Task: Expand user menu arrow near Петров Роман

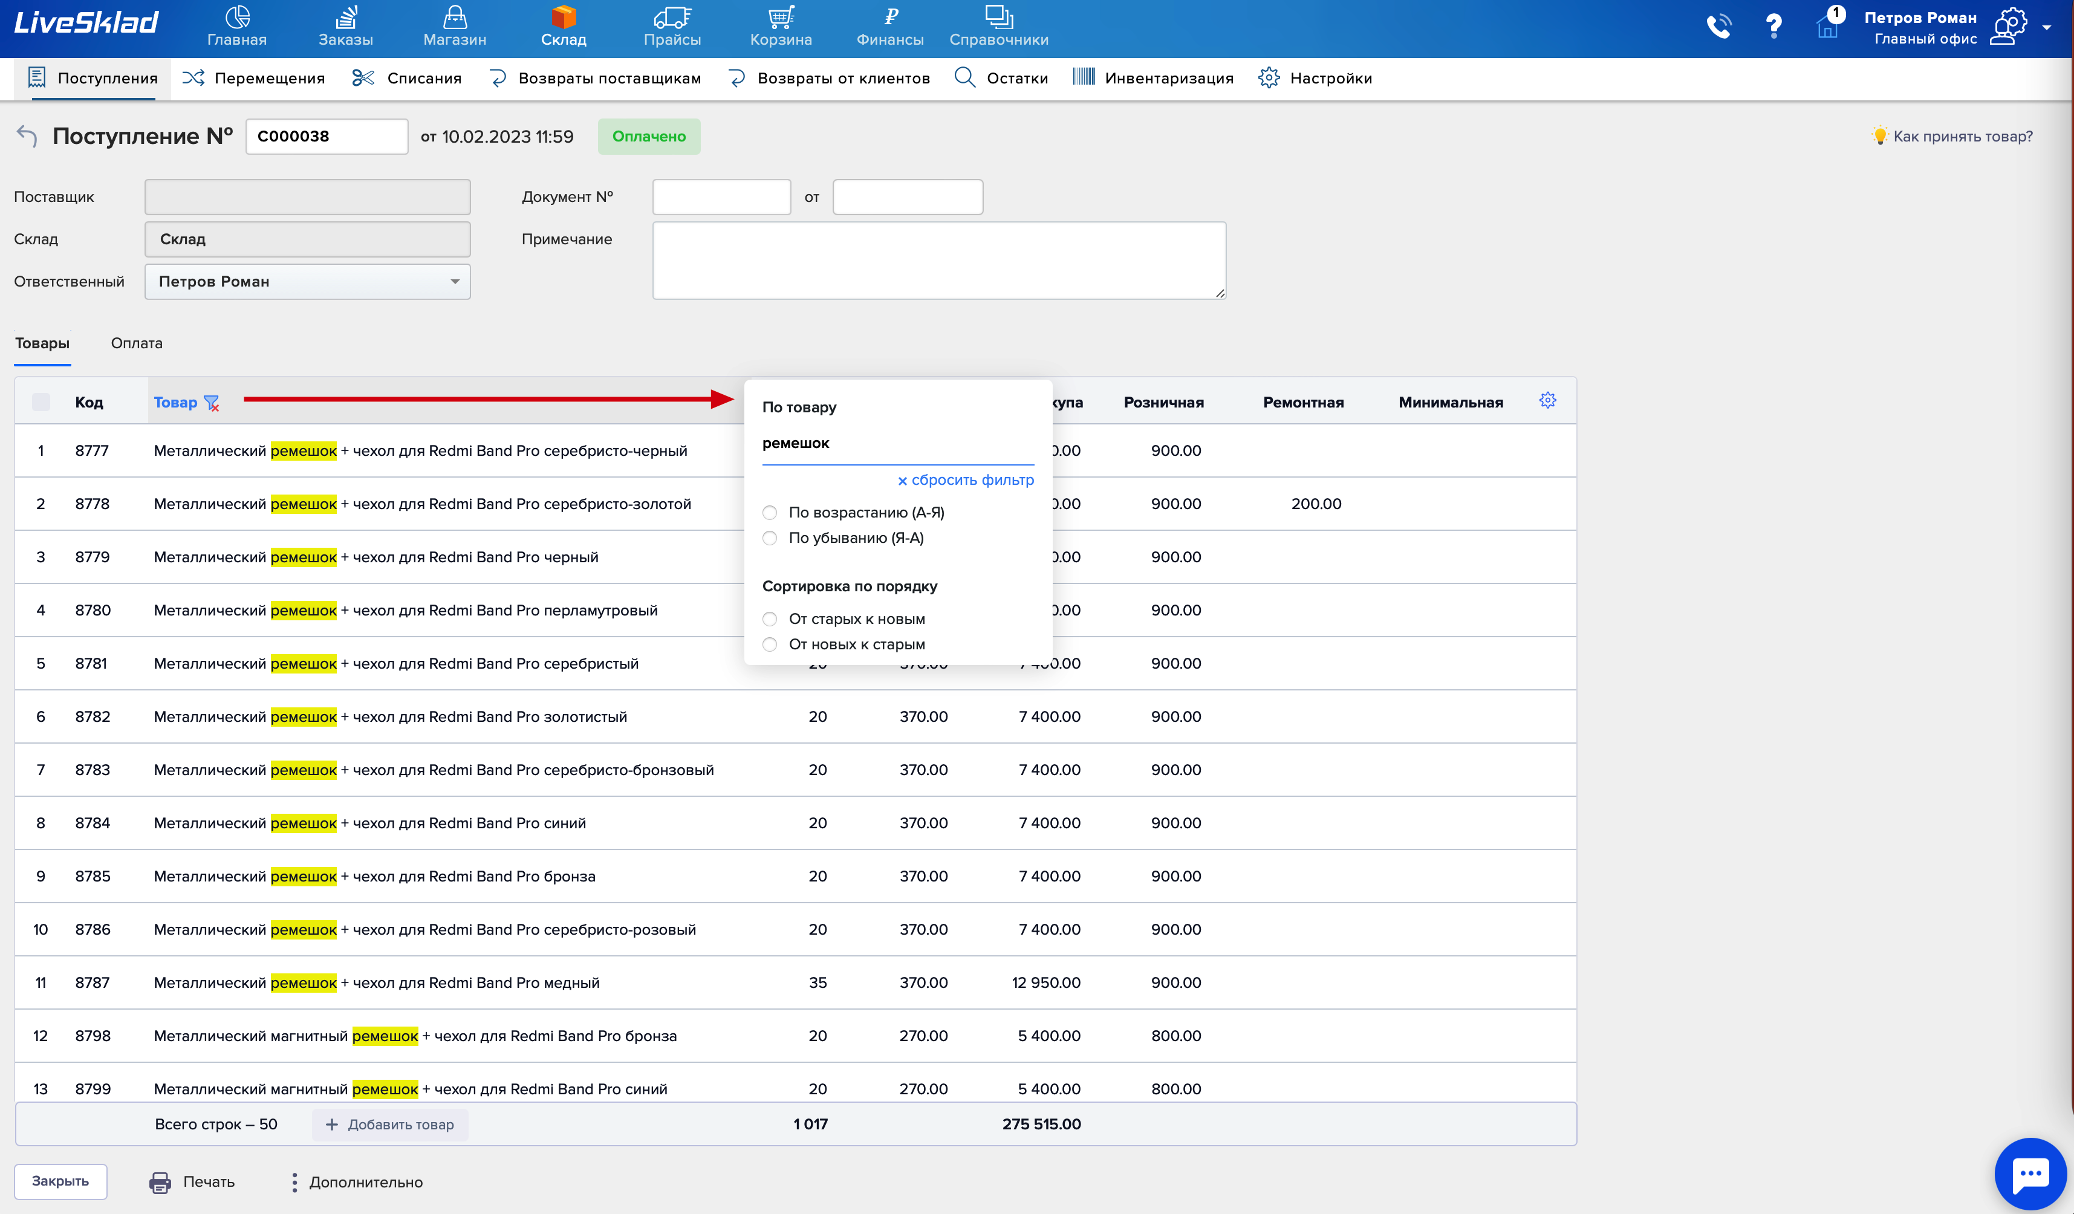Action: pos(2047,27)
